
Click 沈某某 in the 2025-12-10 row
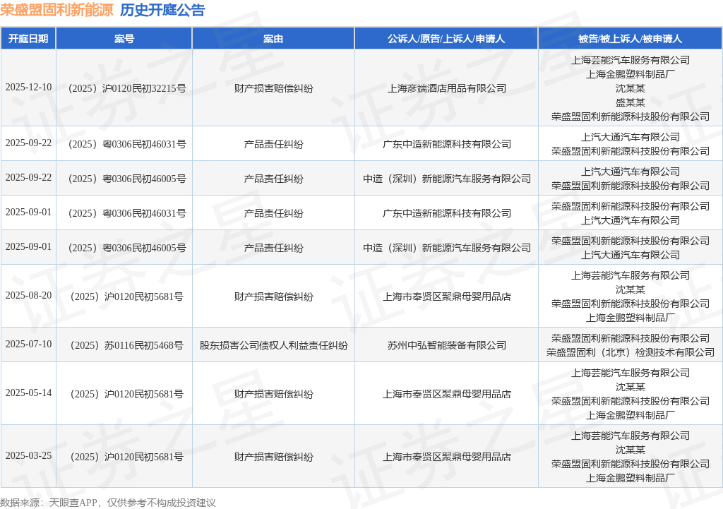[631, 88]
